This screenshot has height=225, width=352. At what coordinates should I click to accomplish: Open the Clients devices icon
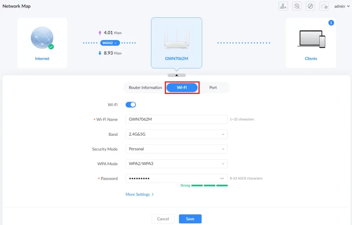pyautogui.click(x=311, y=39)
